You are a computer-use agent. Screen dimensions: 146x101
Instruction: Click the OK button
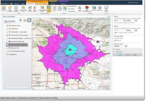[120, 55]
